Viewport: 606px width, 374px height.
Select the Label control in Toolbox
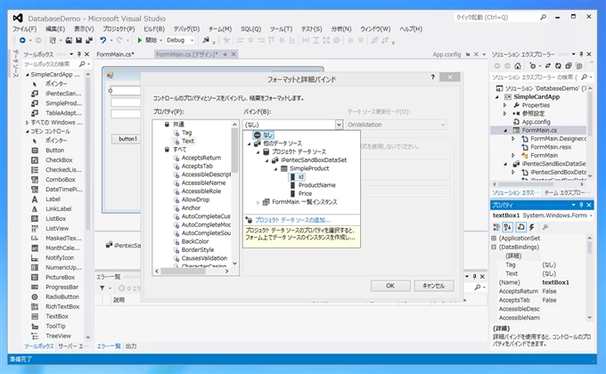pyautogui.click(x=53, y=199)
